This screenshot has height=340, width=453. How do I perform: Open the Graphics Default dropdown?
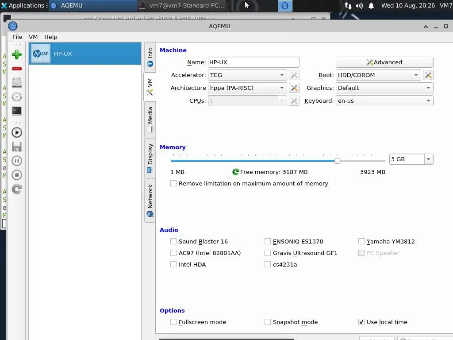tap(384, 88)
